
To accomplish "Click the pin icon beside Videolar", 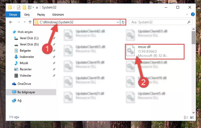I will [x=54, y=76].
